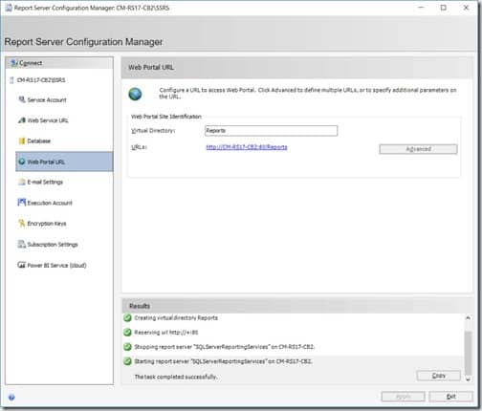Click the Web Portal URL globe icon in sidebar
The image size is (482, 411).
(x=22, y=162)
